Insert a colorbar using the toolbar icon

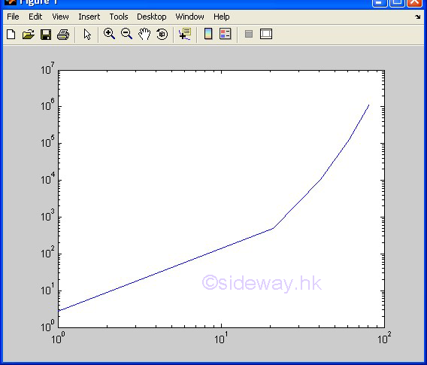click(x=208, y=34)
